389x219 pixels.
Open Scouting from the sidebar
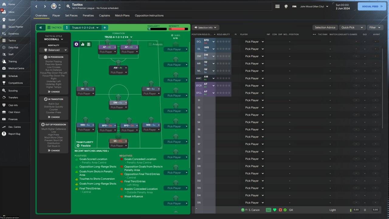(13, 91)
